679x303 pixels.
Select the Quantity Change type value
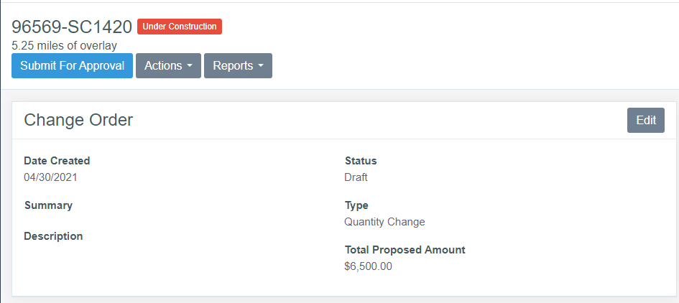tap(384, 222)
